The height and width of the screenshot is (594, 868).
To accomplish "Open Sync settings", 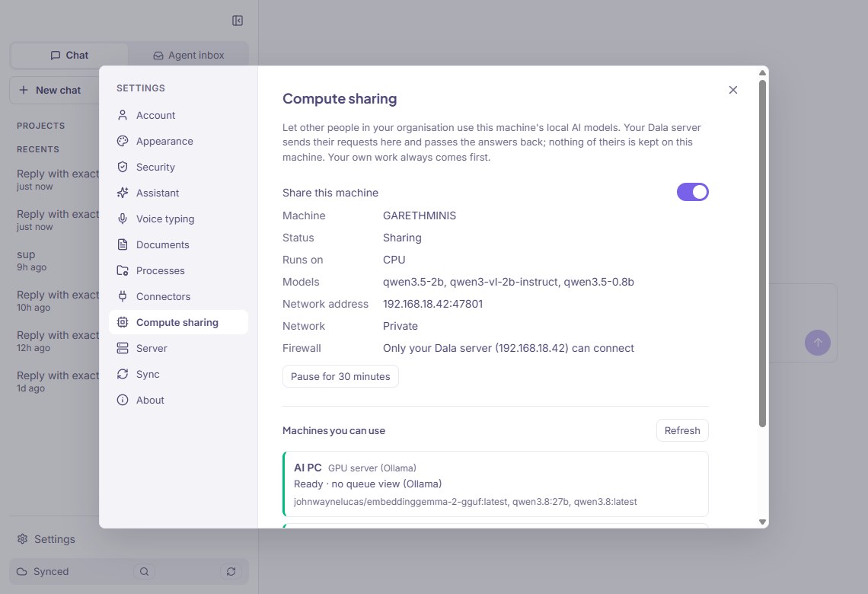I will (178, 374).
